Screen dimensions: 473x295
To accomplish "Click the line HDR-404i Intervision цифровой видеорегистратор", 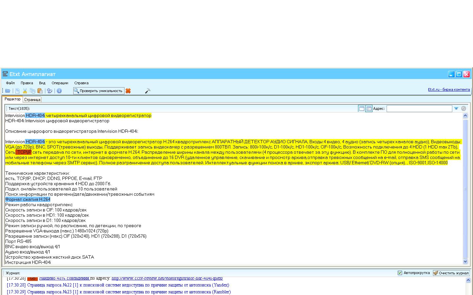I will 57,121.
